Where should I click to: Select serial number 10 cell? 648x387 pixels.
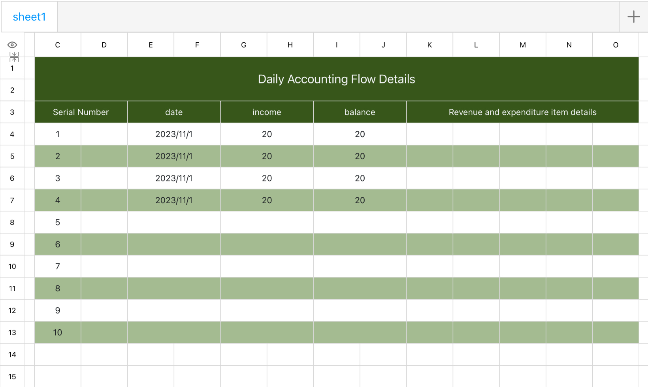pyautogui.click(x=58, y=332)
